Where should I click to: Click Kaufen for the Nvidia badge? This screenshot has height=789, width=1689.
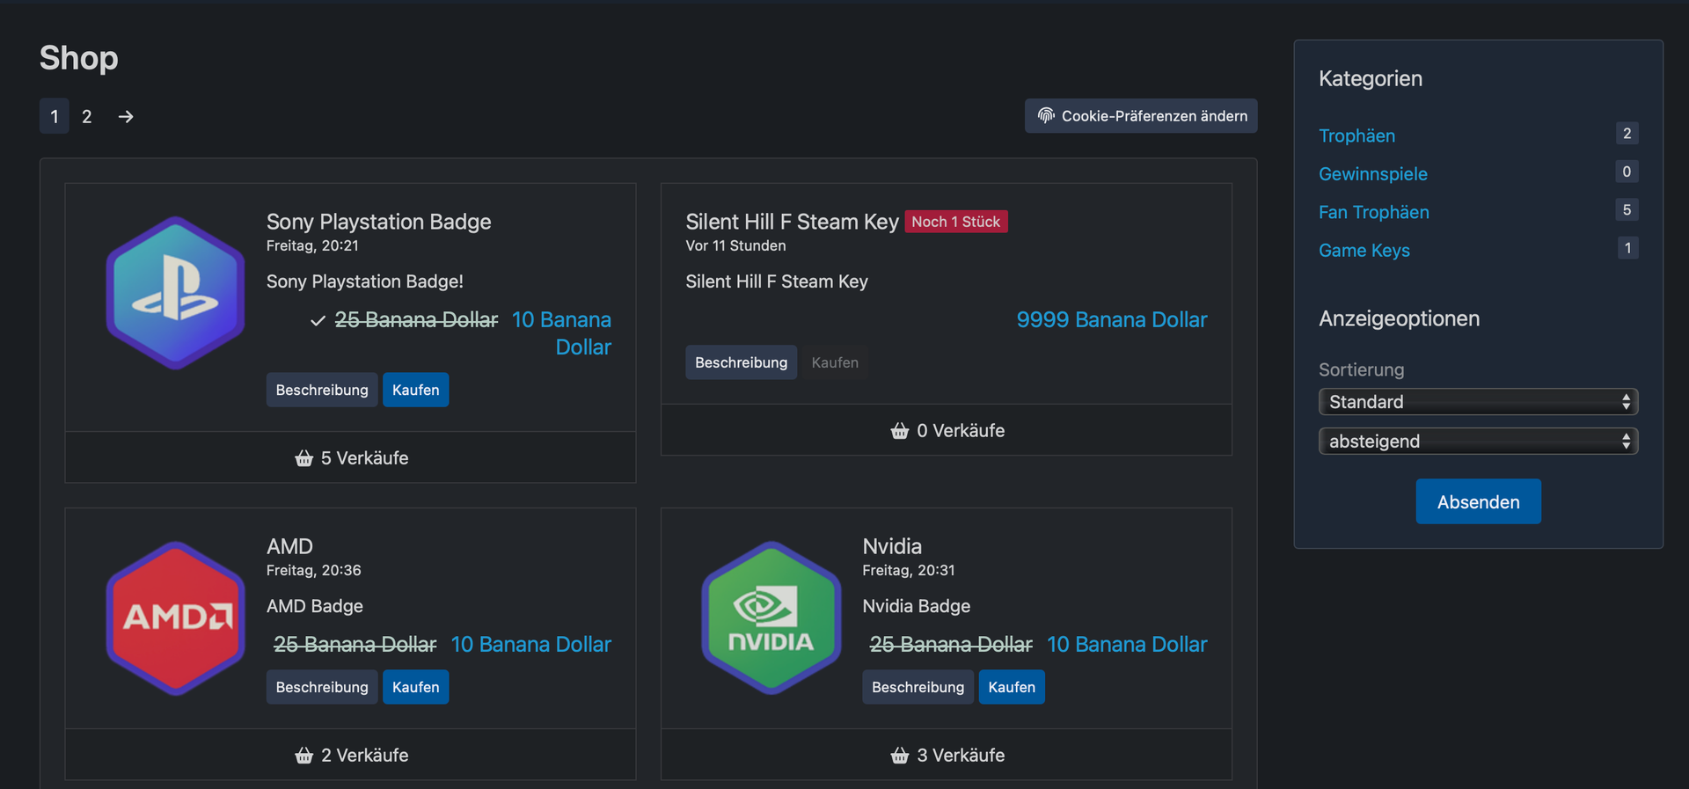click(x=1011, y=687)
